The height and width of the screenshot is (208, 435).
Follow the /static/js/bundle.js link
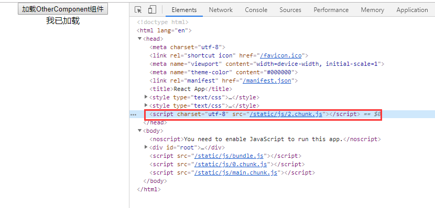(x=229, y=156)
